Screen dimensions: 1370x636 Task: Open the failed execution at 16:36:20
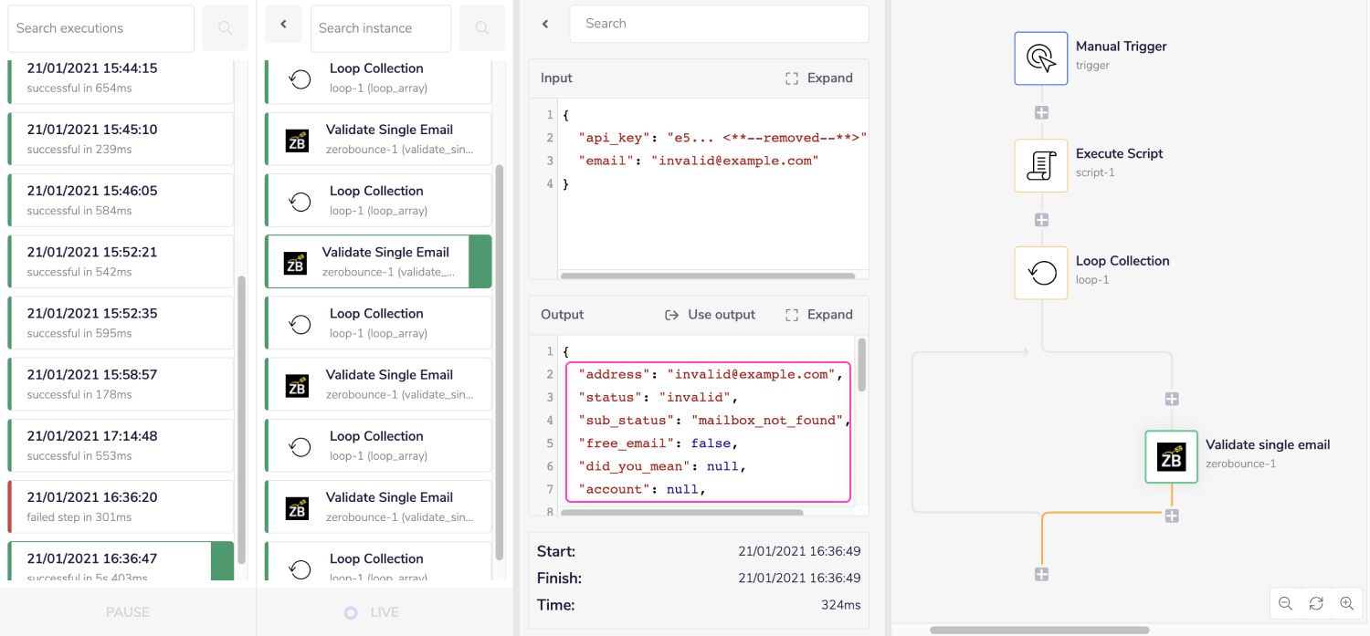(121, 506)
